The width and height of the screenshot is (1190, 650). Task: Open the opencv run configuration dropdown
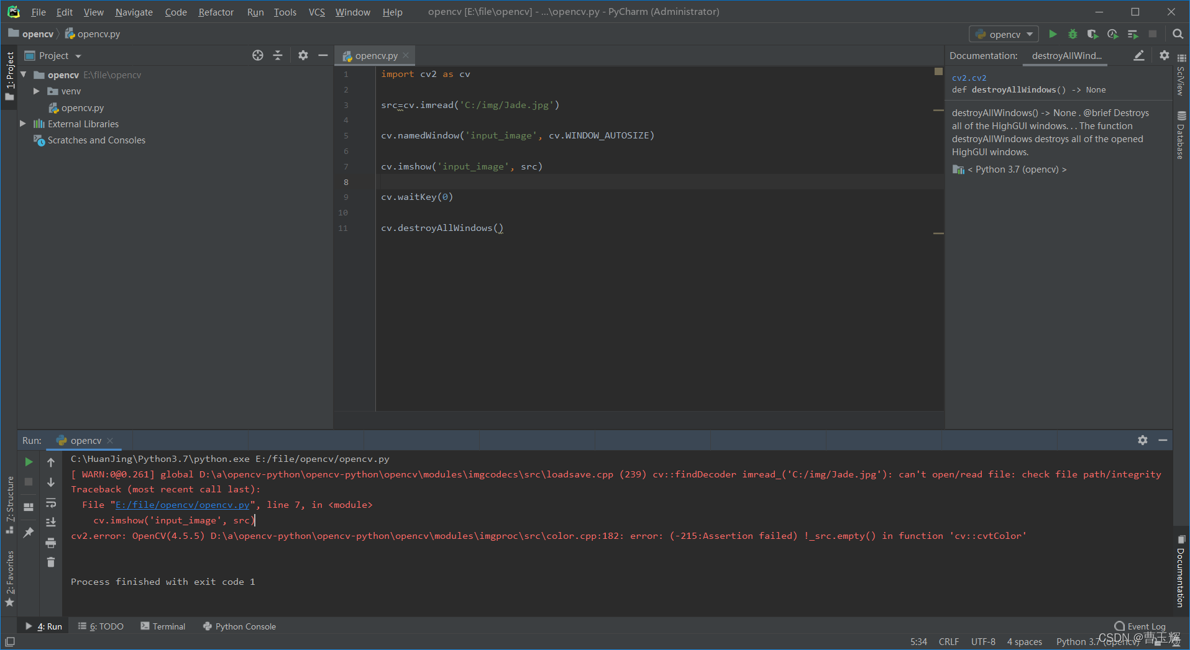[x=1004, y=34]
